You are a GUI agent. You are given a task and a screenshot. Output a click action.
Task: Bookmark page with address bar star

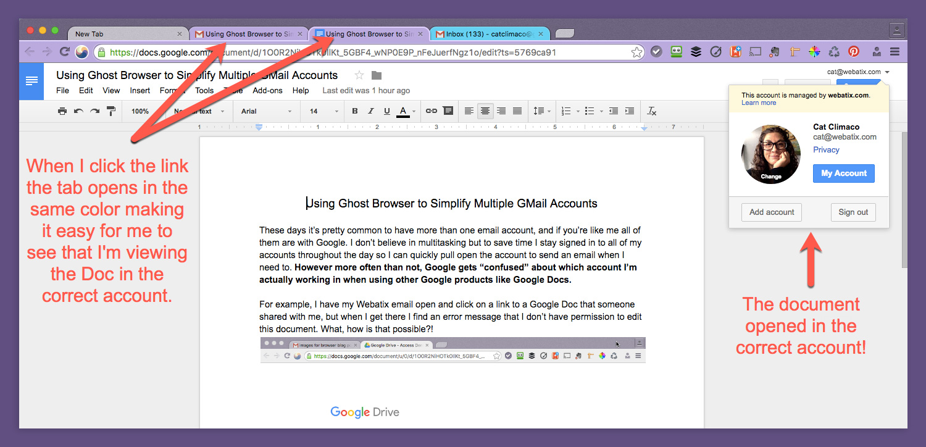[637, 52]
